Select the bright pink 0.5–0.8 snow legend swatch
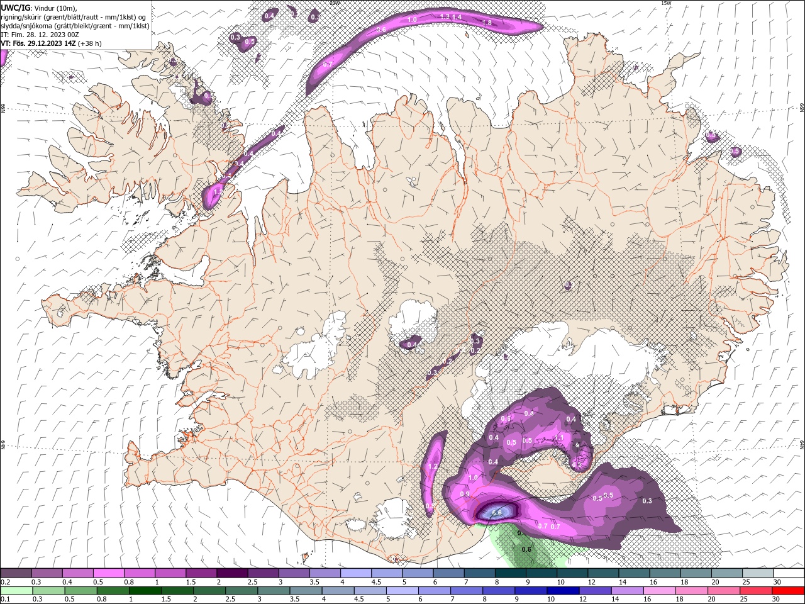Viewport: 805px width, 604px height. click(108, 573)
